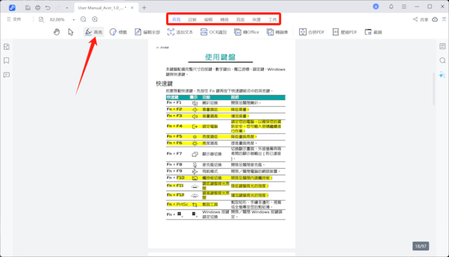
Task: Open the user account avatar
Action: [376, 7]
